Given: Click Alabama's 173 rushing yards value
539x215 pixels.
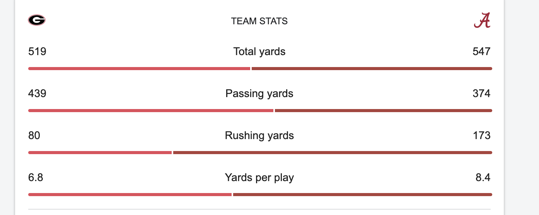Looking at the screenshot, I should [481, 136].
